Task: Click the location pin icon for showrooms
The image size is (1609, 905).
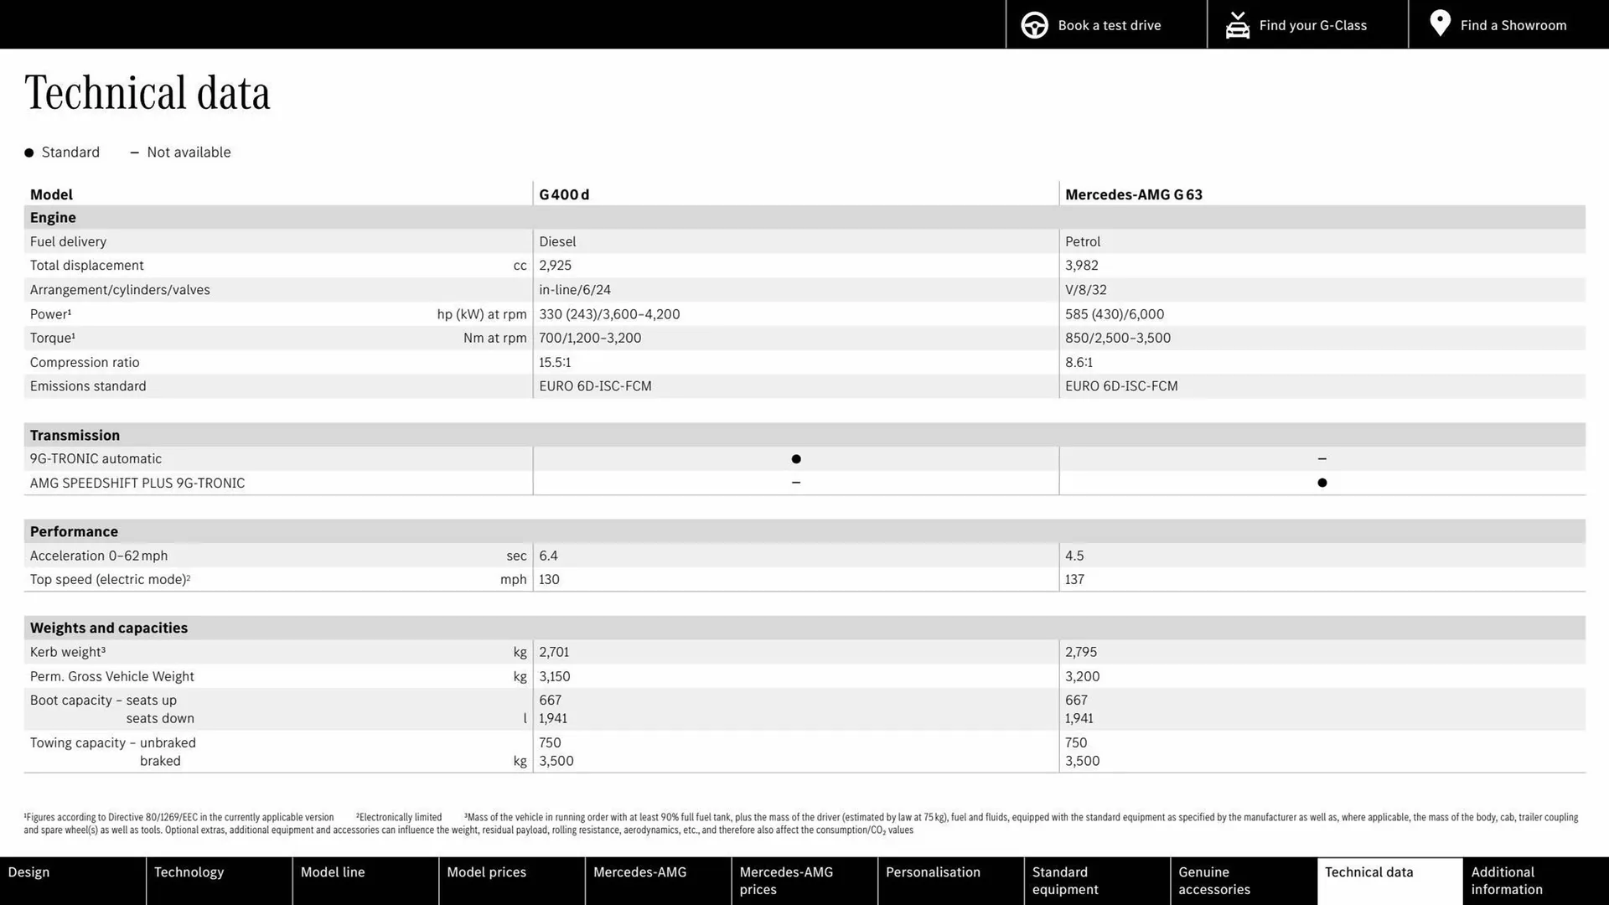Action: coord(1440,23)
